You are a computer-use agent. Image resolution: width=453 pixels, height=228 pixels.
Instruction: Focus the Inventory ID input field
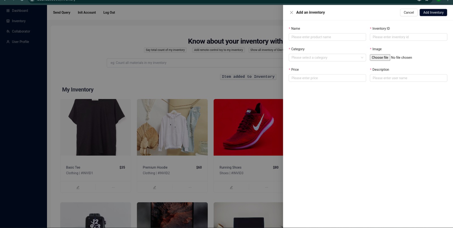click(x=408, y=37)
